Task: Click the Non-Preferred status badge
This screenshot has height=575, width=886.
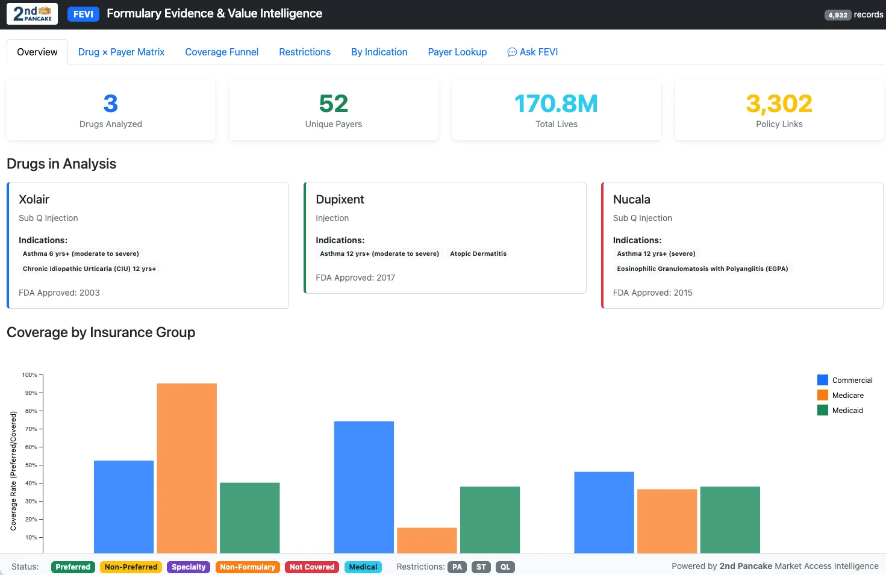Action: pyautogui.click(x=131, y=567)
